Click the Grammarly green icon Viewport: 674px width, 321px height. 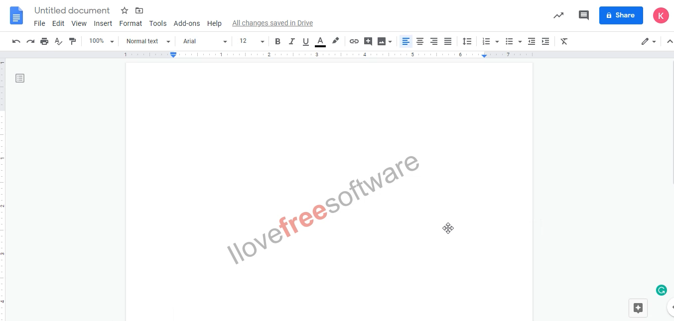pos(661,290)
